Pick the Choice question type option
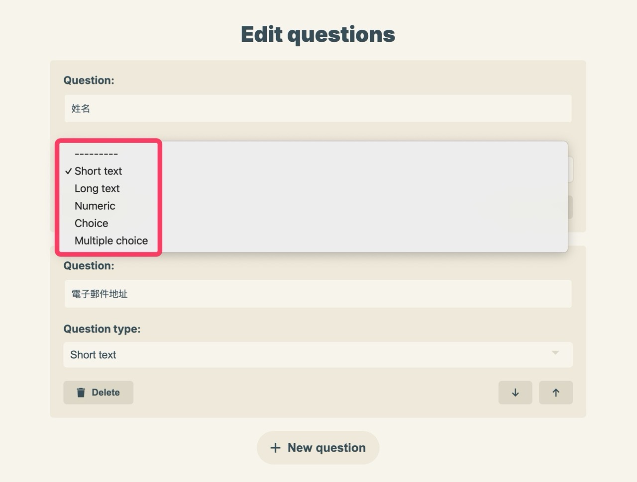Image resolution: width=637 pixels, height=482 pixels. (314, 223)
